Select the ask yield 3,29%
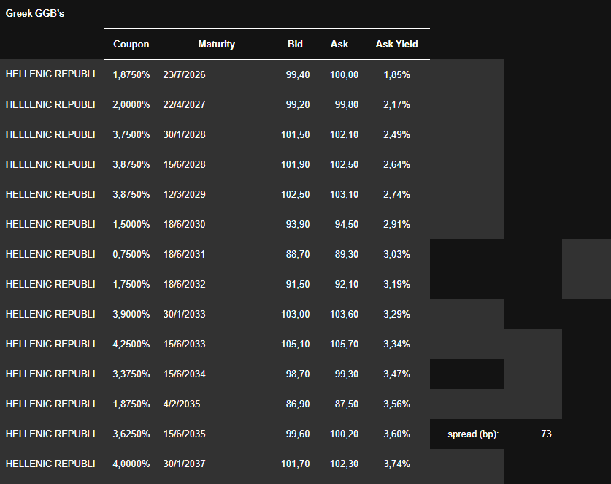Screen dimensions: 611x484 point(396,314)
